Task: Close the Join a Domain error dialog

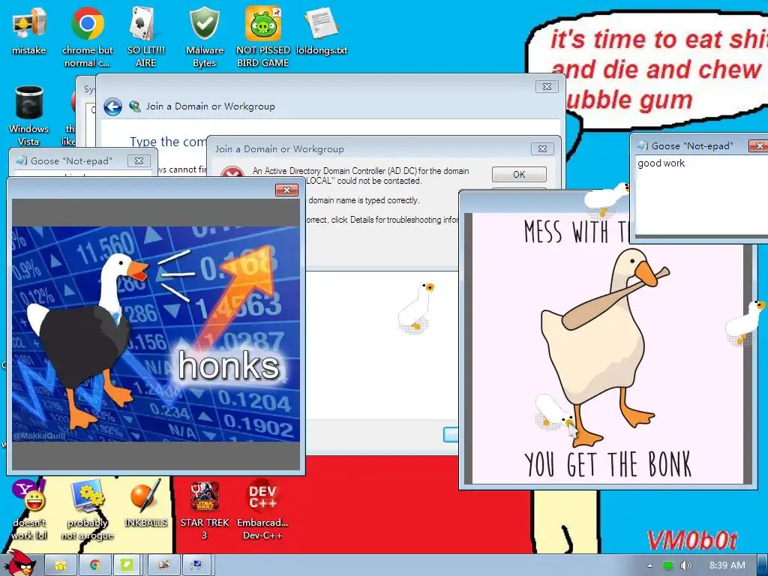Action: click(543, 149)
